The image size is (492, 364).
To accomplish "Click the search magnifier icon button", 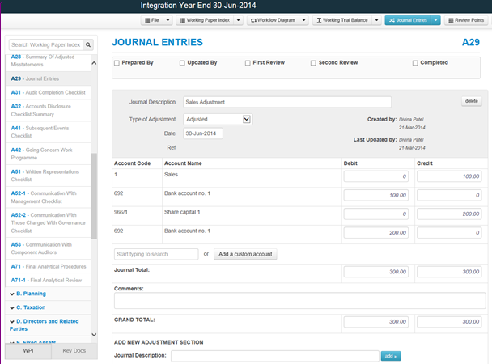I will pos(88,44).
